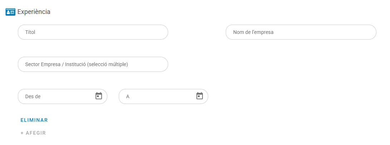The height and width of the screenshot is (145, 390).
Task: Open the calendar icon in Des de field
Action: (x=99, y=96)
